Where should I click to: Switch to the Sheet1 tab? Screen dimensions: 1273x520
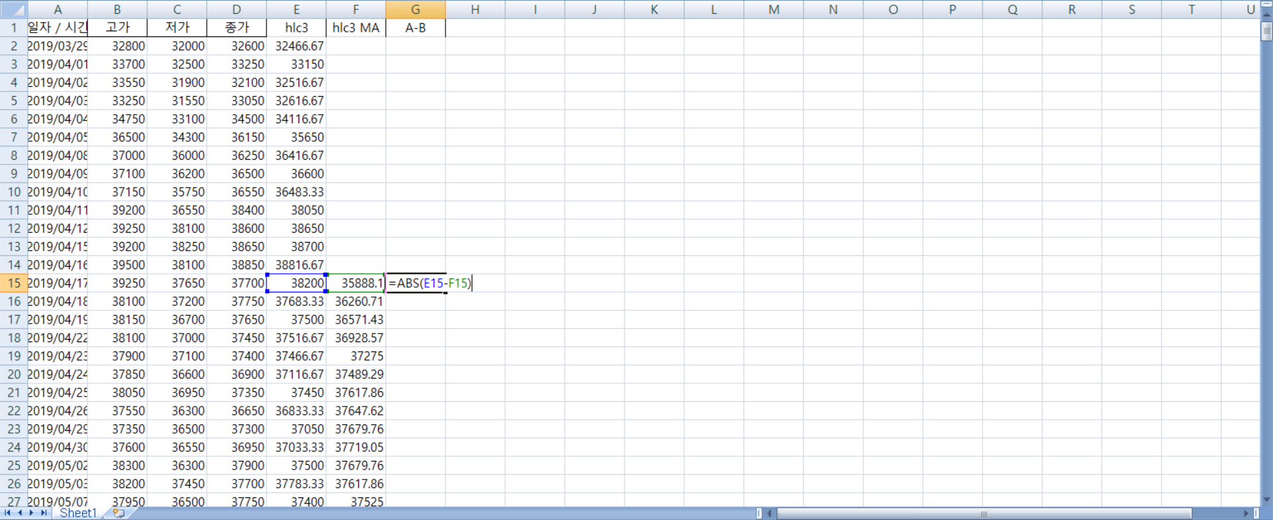tap(78, 513)
